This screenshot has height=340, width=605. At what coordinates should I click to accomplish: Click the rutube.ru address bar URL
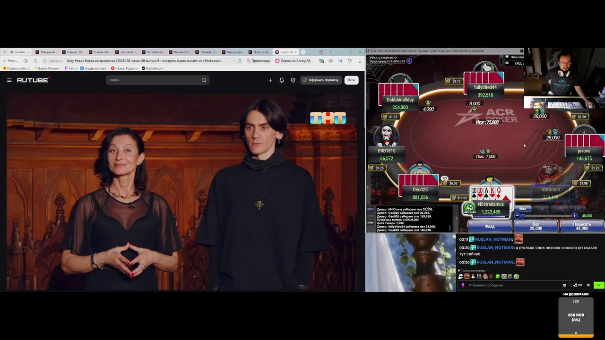click(55, 61)
